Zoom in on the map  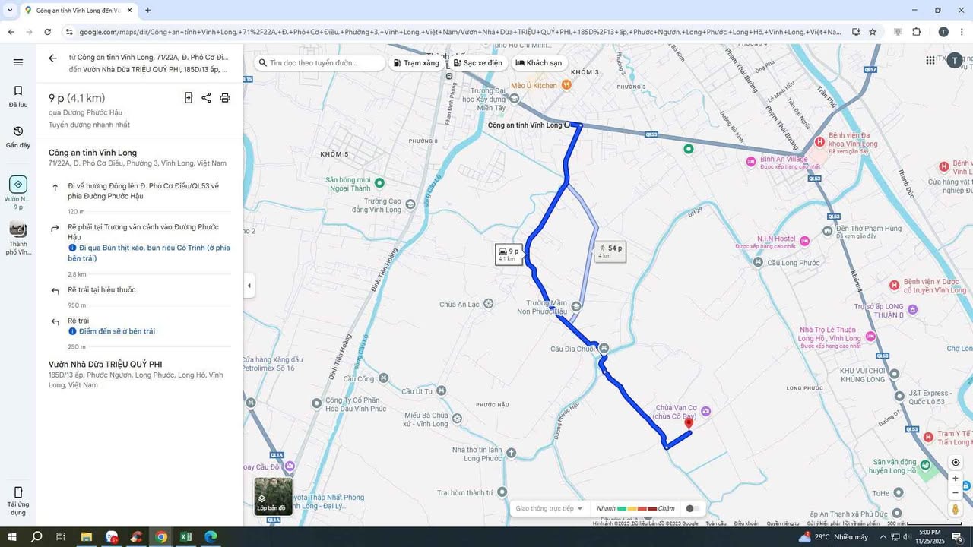pos(956,479)
